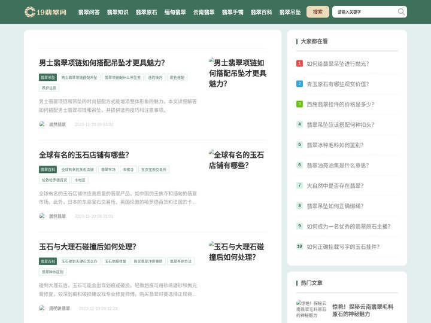
Task: Go to 翡翠吊坠 in the navigation bar
Action: tap(290, 12)
